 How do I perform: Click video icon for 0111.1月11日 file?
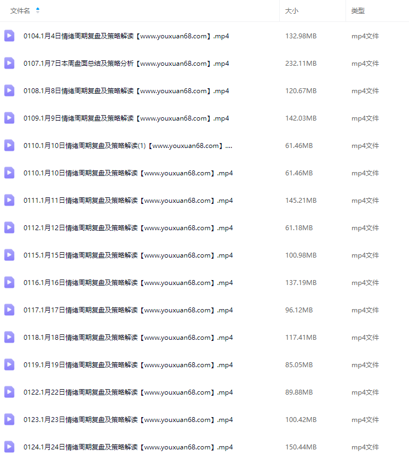click(x=9, y=200)
